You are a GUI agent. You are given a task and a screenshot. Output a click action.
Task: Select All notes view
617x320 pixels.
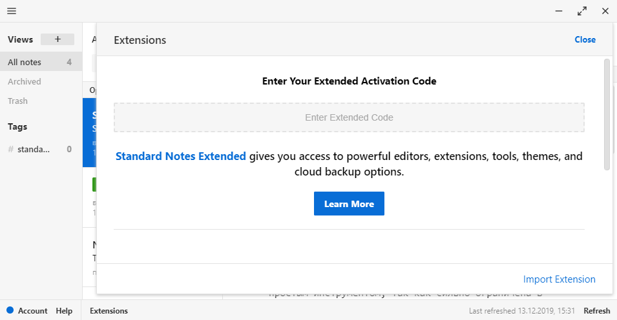(x=41, y=62)
